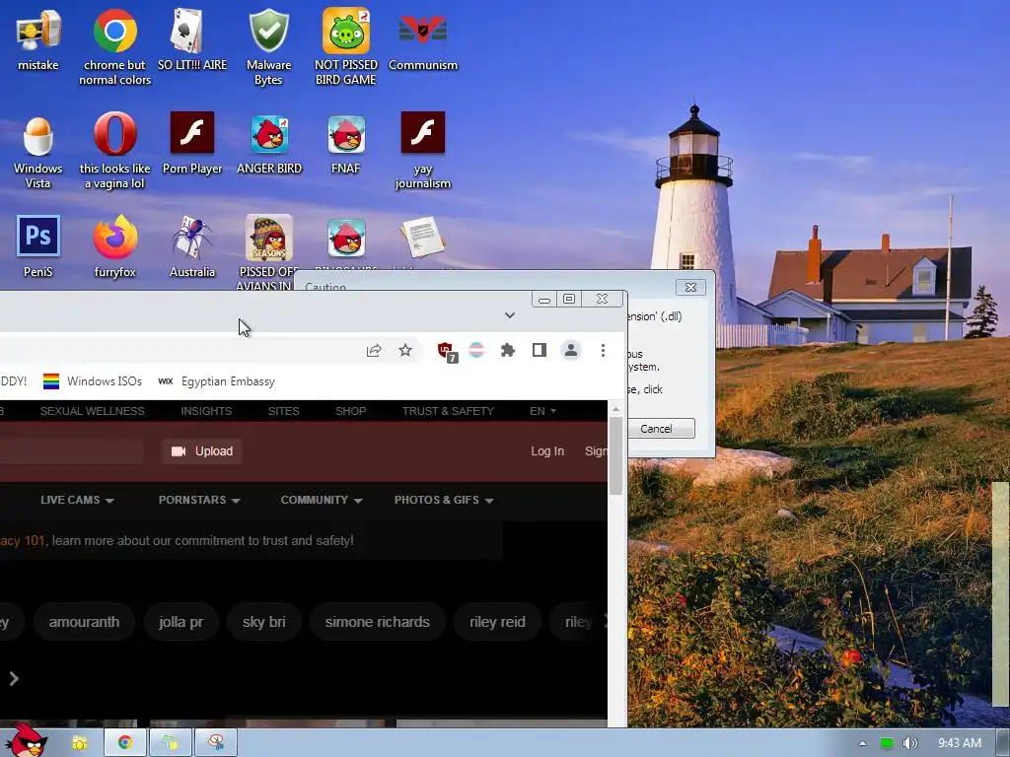This screenshot has height=757, width=1010.
Task: Click the share page icon in Chrome
Action: pyautogui.click(x=374, y=350)
